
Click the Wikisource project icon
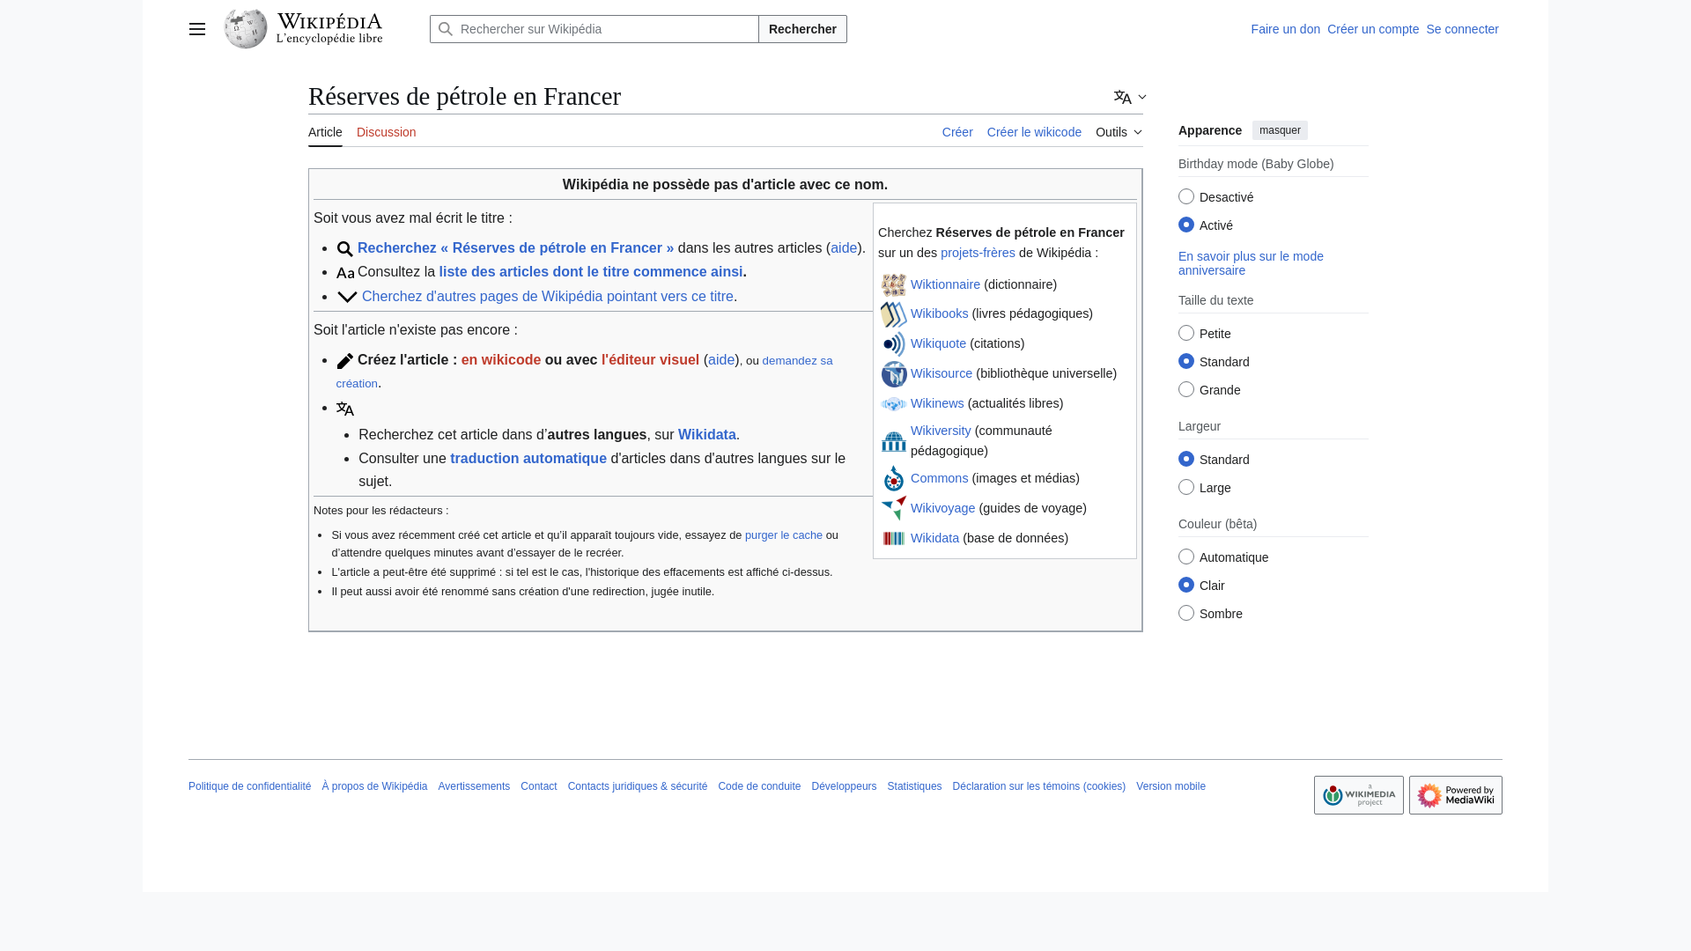(x=893, y=374)
